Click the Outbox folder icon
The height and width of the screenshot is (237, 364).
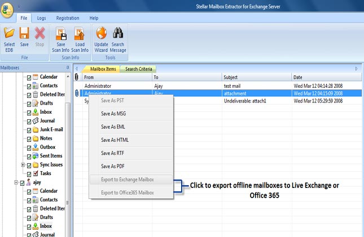pyautogui.click(x=36, y=147)
